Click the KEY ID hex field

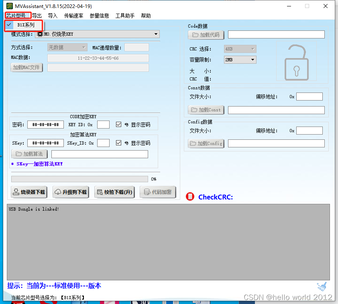[103, 125]
